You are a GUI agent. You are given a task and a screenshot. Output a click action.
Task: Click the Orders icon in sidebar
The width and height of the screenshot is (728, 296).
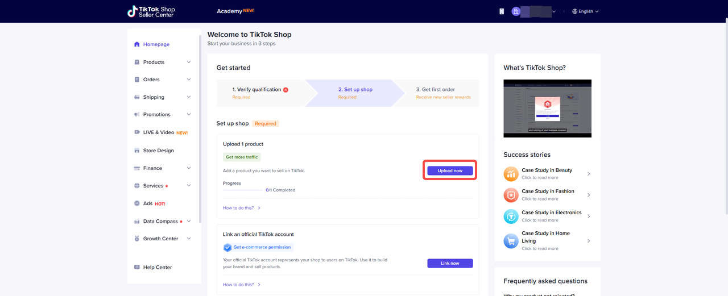[x=137, y=80]
